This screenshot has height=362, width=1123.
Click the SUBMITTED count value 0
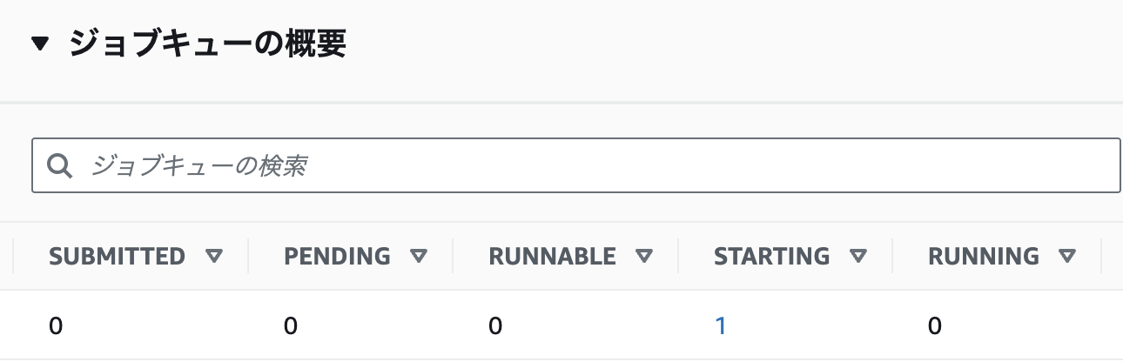click(x=56, y=326)
